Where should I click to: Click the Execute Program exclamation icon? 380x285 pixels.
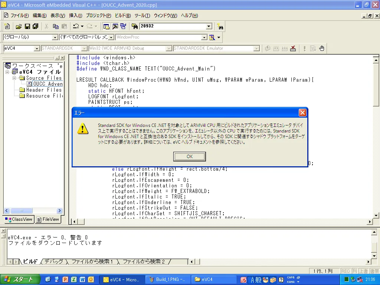[304, 49]
